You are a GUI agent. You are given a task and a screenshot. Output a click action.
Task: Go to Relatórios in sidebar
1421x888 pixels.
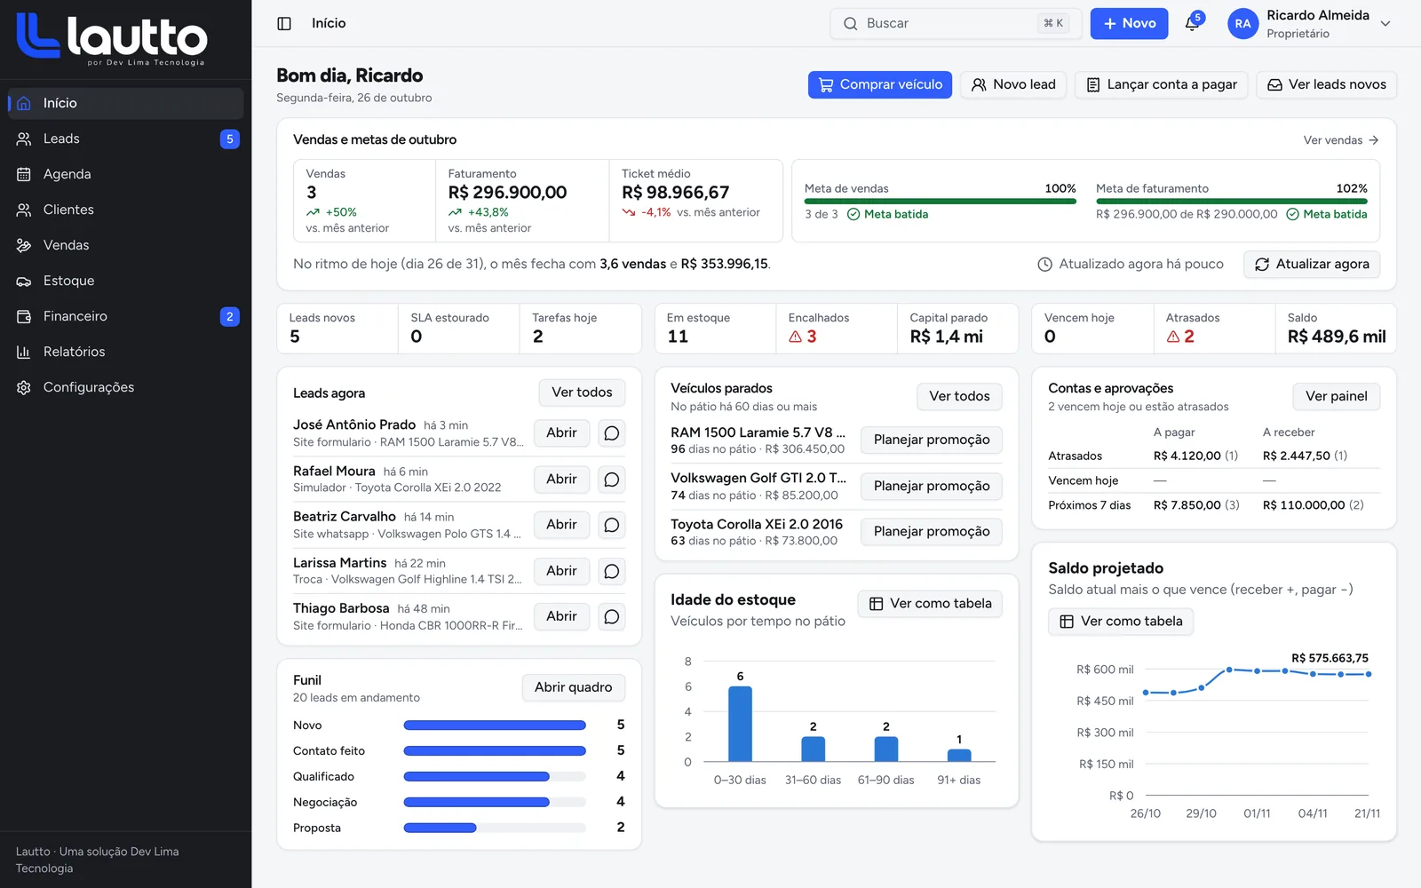[x=126, y=352]
